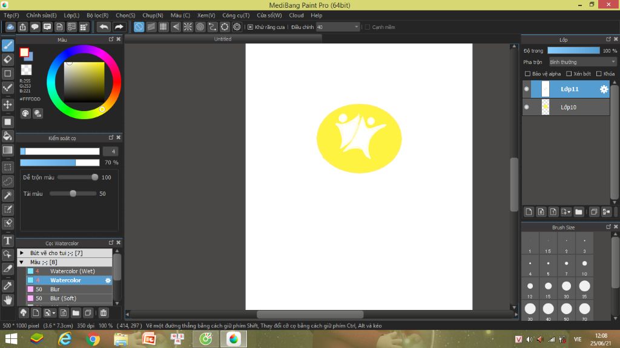Select the Eraser tool
Viewport: 620px width, 348px height.
coord(8,60)
